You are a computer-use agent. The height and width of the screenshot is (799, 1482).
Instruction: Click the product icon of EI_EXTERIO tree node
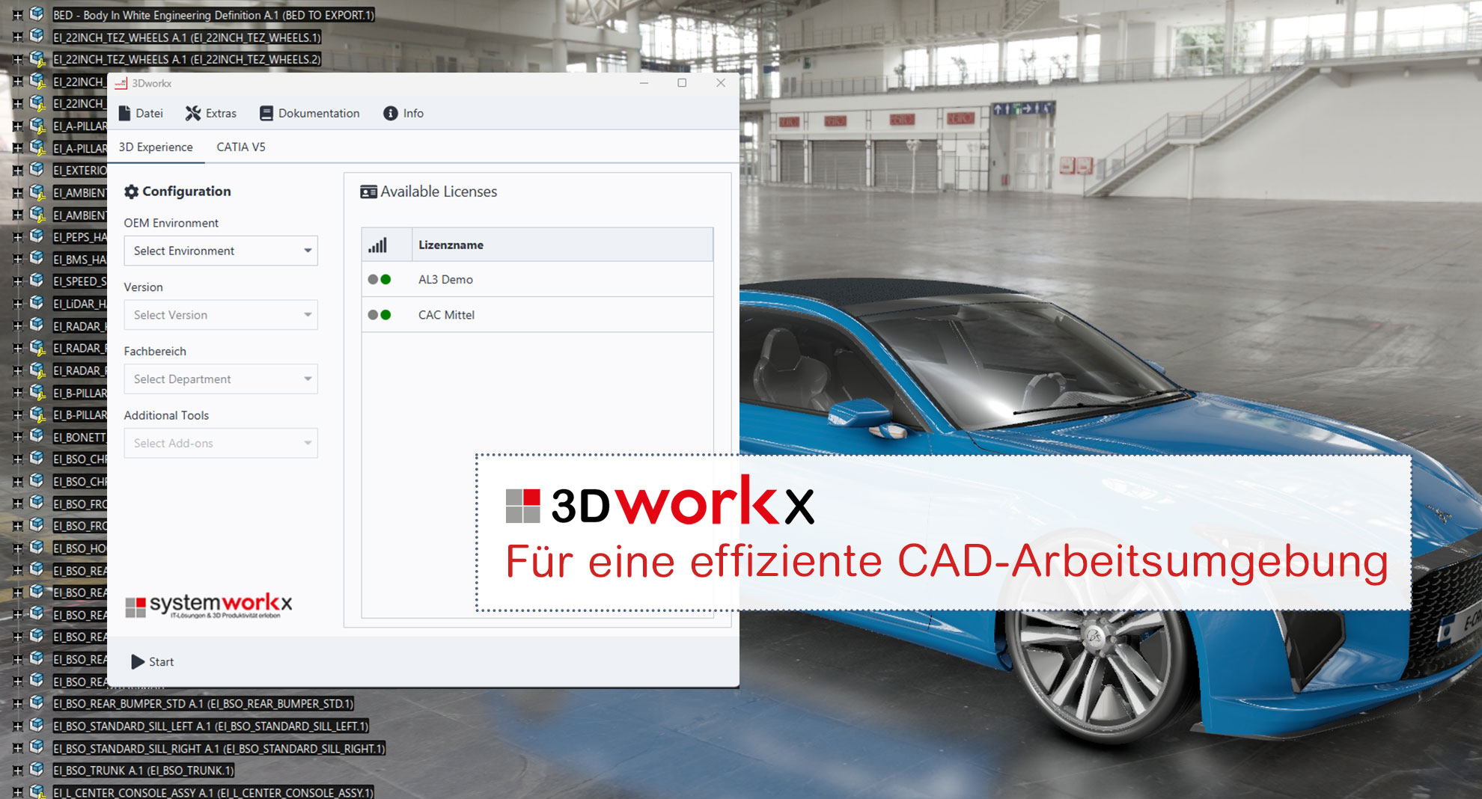pos(37,169)
